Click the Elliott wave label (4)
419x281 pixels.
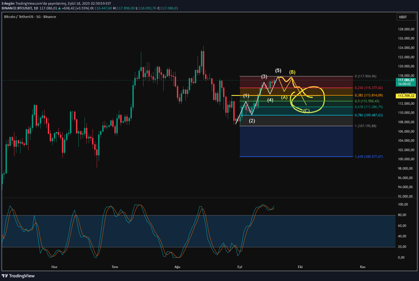(x=270, y=100)
